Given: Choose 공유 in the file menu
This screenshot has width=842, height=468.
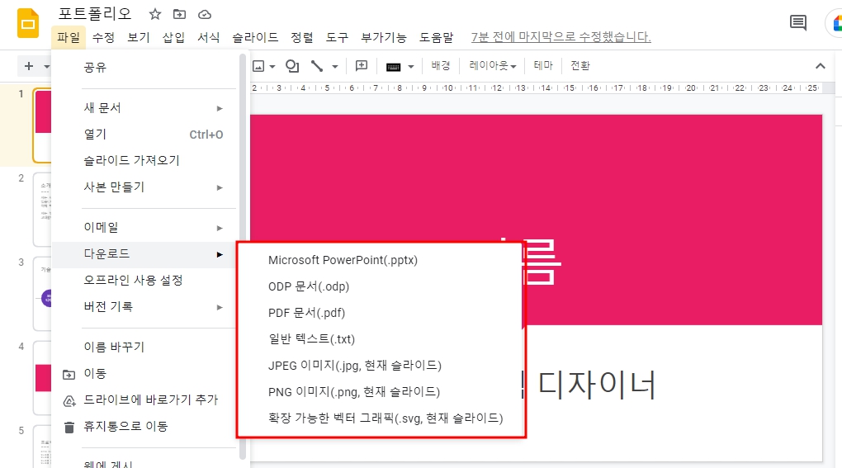Looking at the screenshot, I should click(144, 67).
